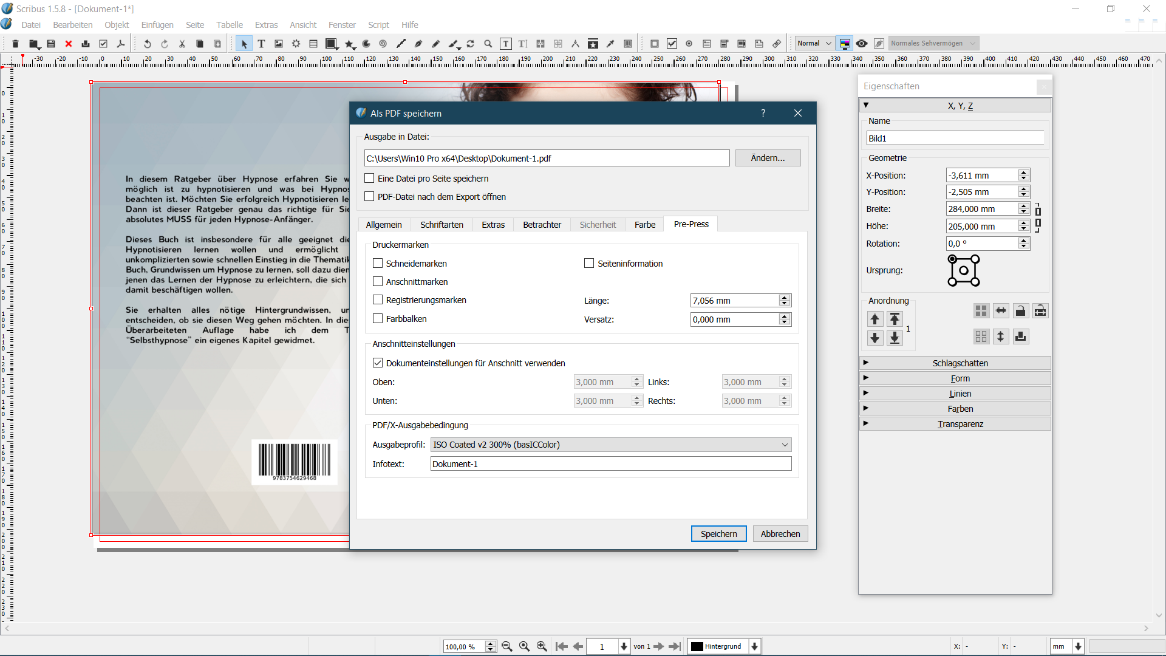Select the Text Frame tool
1166x656 pixels.
tap(261, 44)
